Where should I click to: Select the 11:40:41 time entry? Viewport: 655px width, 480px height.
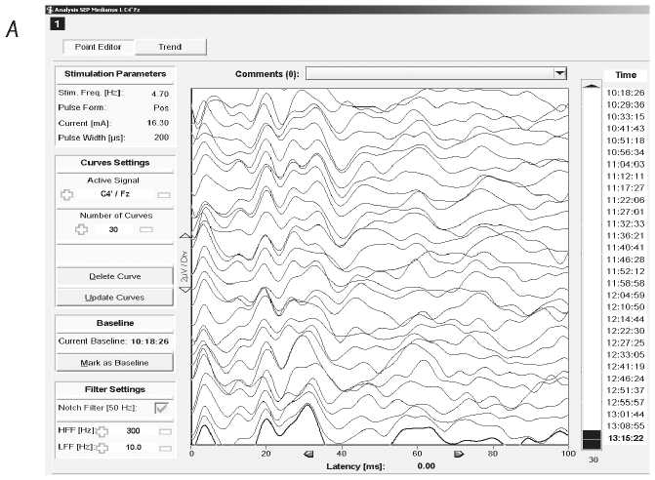(x=626, y=248)
